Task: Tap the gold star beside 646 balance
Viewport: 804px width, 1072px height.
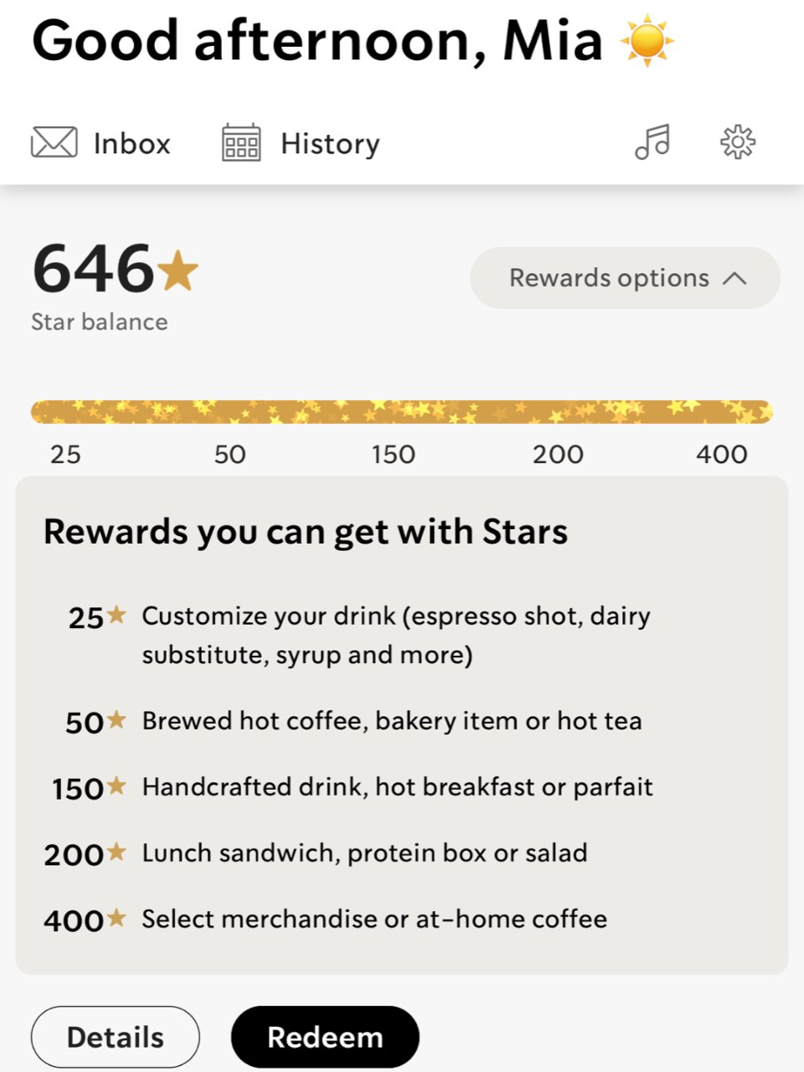Action: 178,271
